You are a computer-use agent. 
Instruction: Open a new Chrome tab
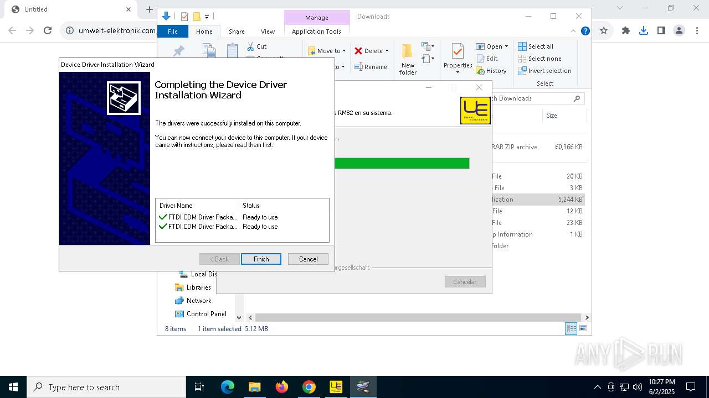[149, 9]
